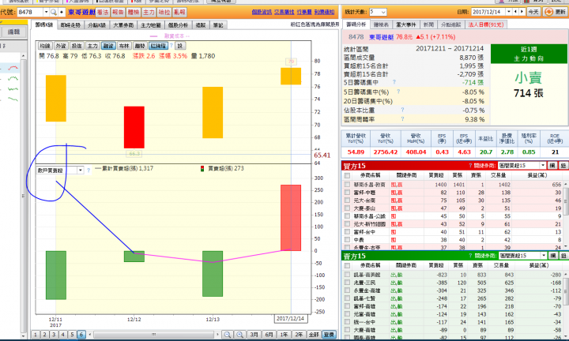Toggle the 均線 indicator button

click(45, 46)
